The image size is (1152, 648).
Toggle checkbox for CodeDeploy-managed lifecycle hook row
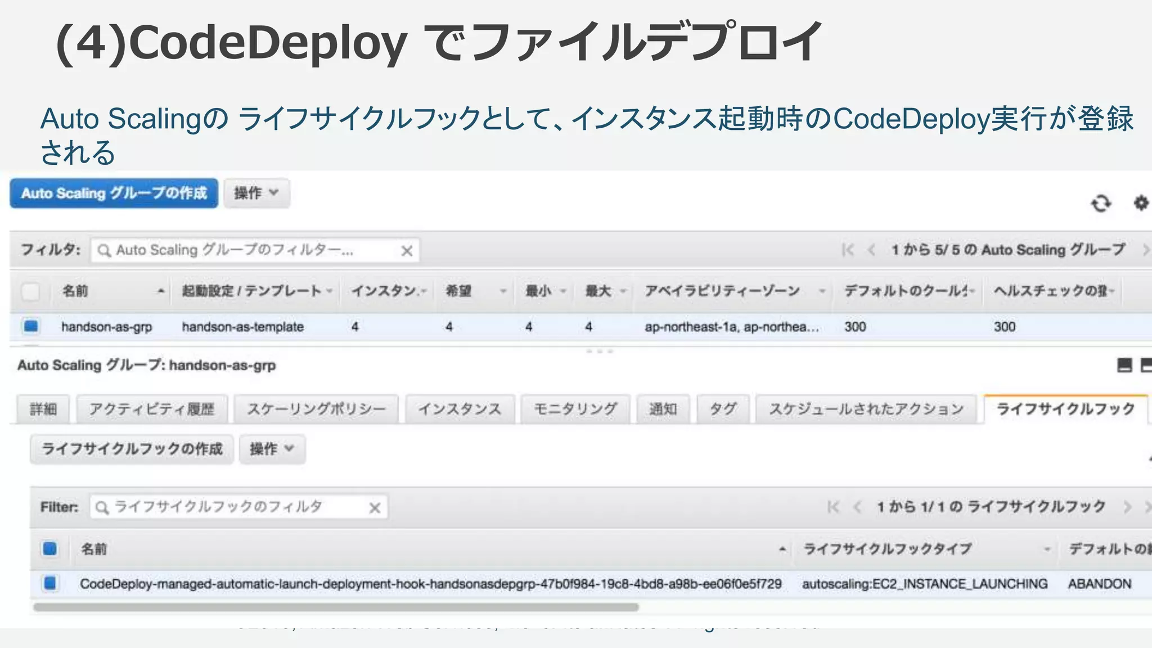click(x=50, y=583)
